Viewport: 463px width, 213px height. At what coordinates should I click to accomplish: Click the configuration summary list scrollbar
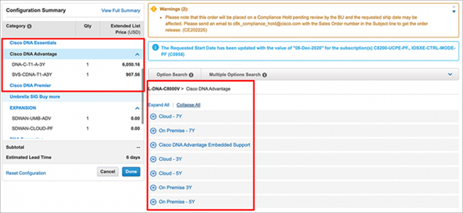click(143, 97)
